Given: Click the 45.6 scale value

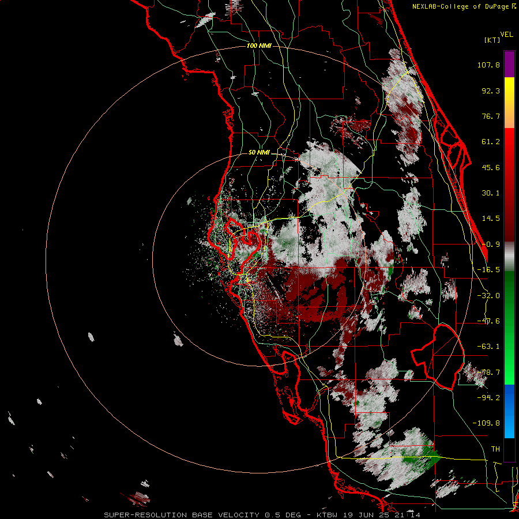Looking at the screenshot, I should click(x=491, y=167).
